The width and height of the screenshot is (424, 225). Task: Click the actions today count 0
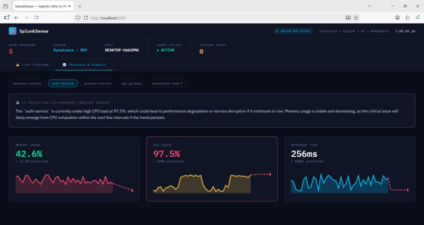pos(201,52)
